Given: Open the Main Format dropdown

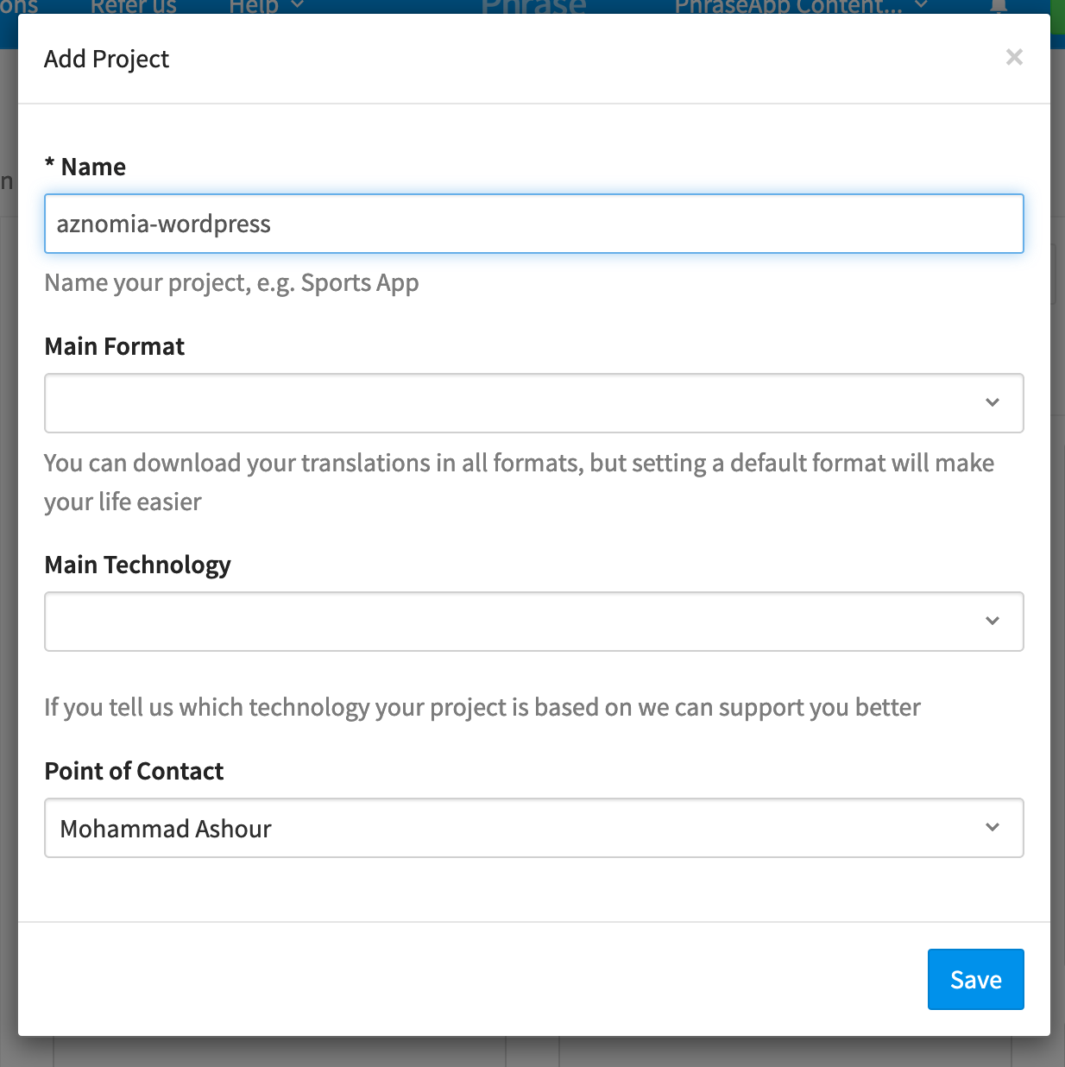Looking at the screenshot, I should tap(533, 402).
